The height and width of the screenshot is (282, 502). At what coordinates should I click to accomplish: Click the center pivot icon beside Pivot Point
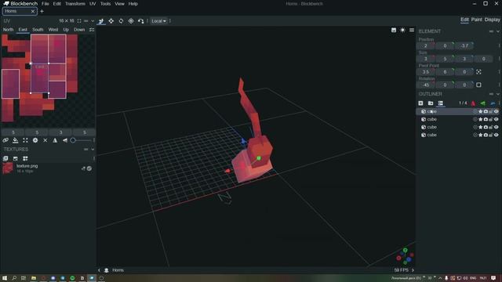coord(478,72)
